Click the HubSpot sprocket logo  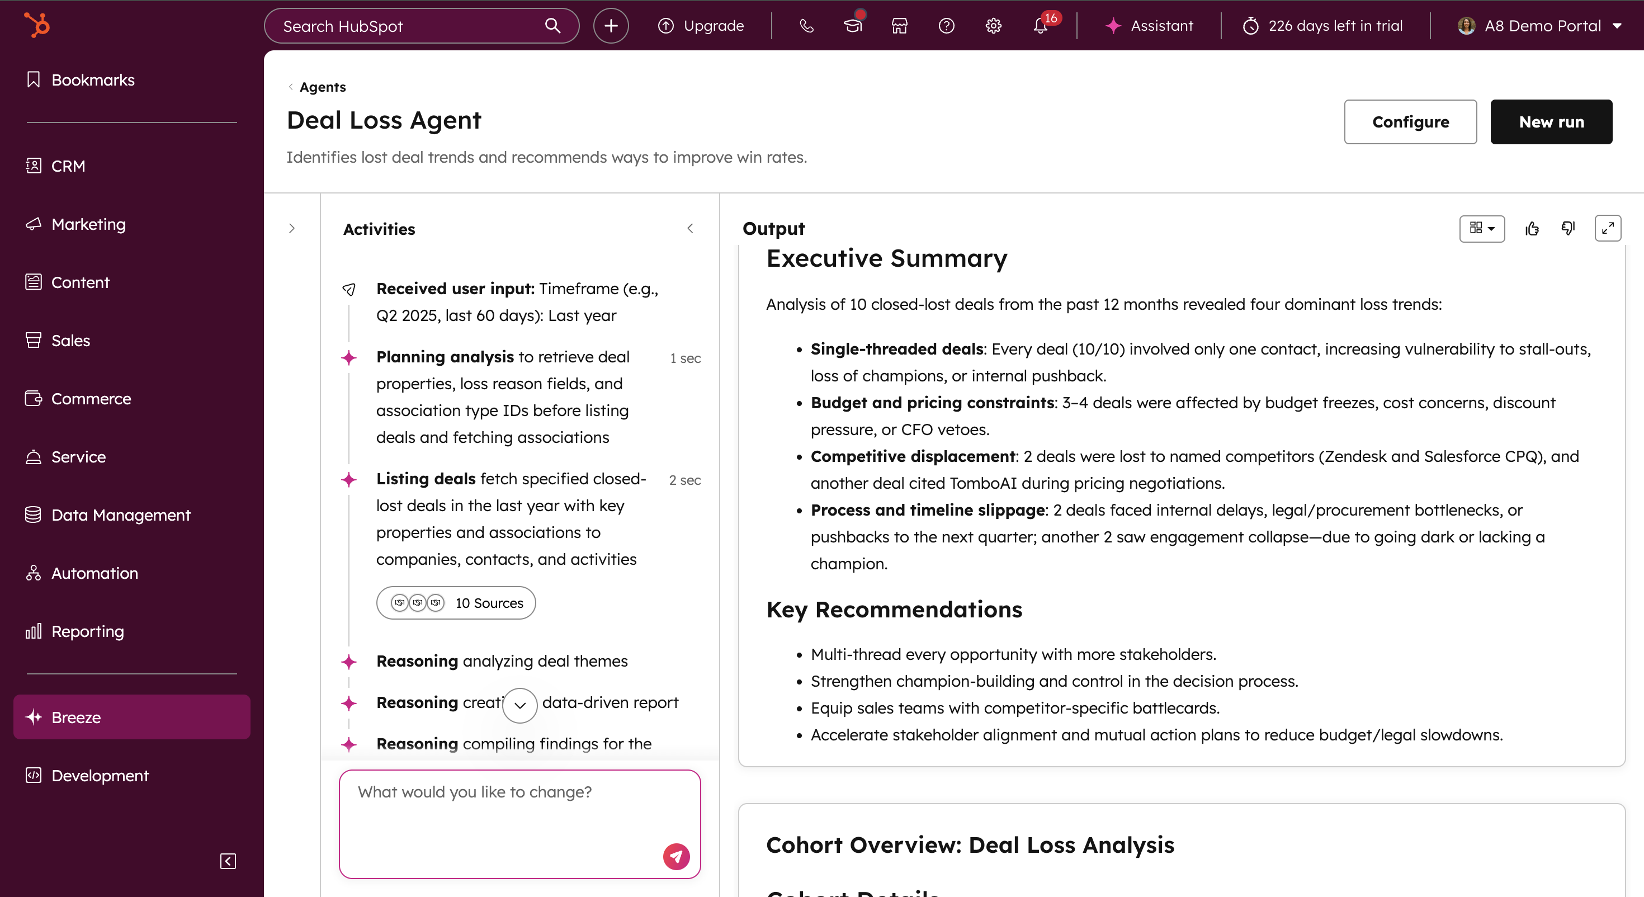coord(37,26)
